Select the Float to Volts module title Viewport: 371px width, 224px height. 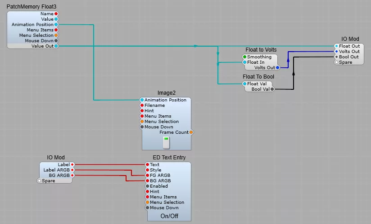pos(261,49)
